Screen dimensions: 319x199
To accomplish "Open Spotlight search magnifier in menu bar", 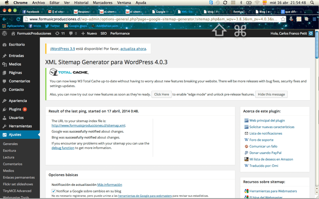I will (312, 3).
